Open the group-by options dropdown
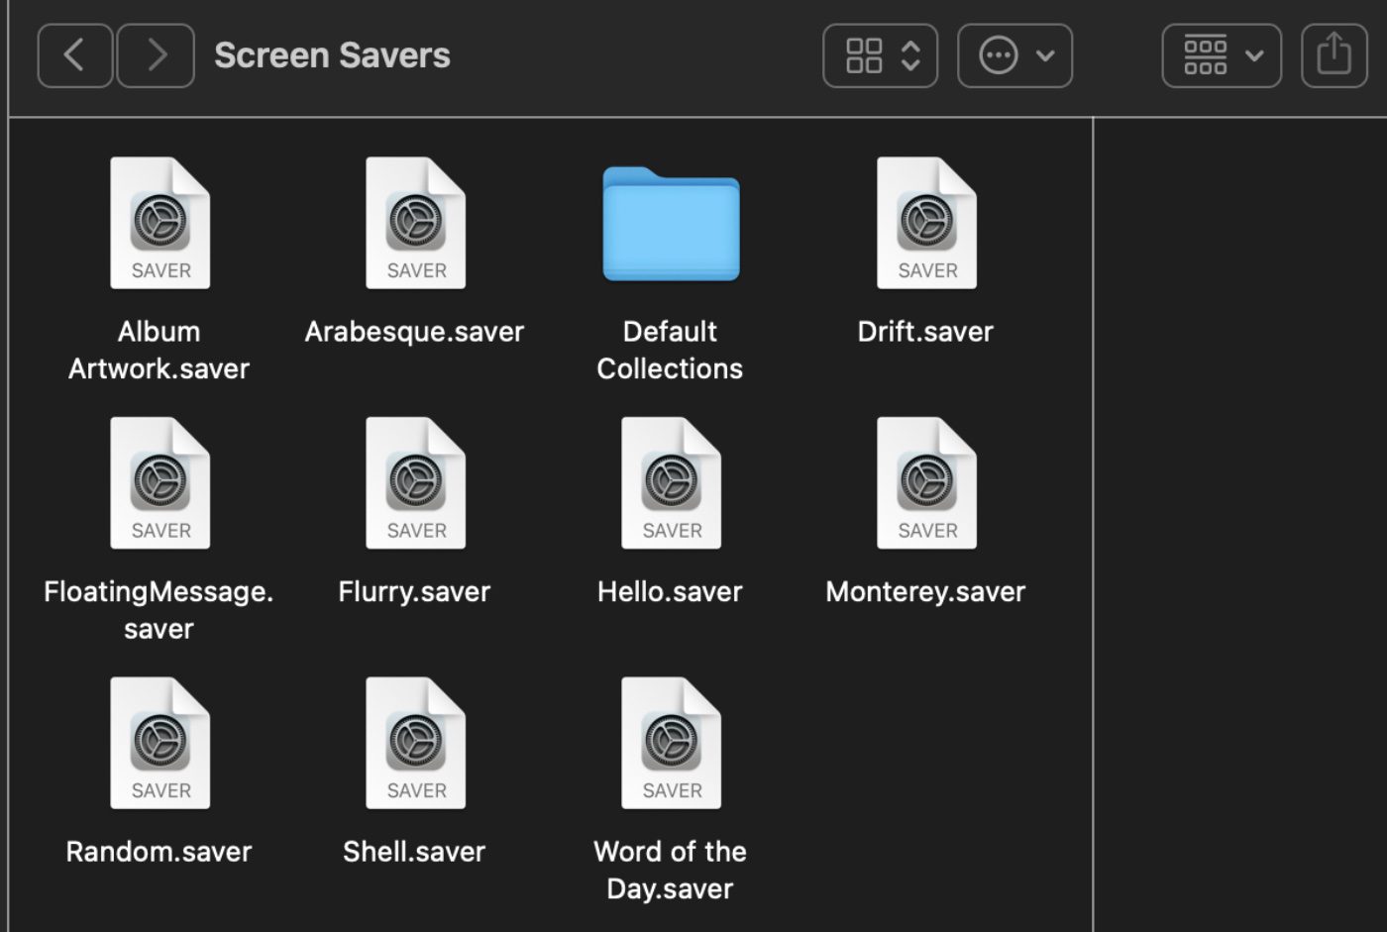 pos(1221,55)
